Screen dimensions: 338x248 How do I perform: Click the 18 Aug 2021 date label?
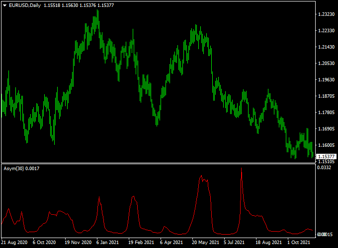tap(268, 243)
